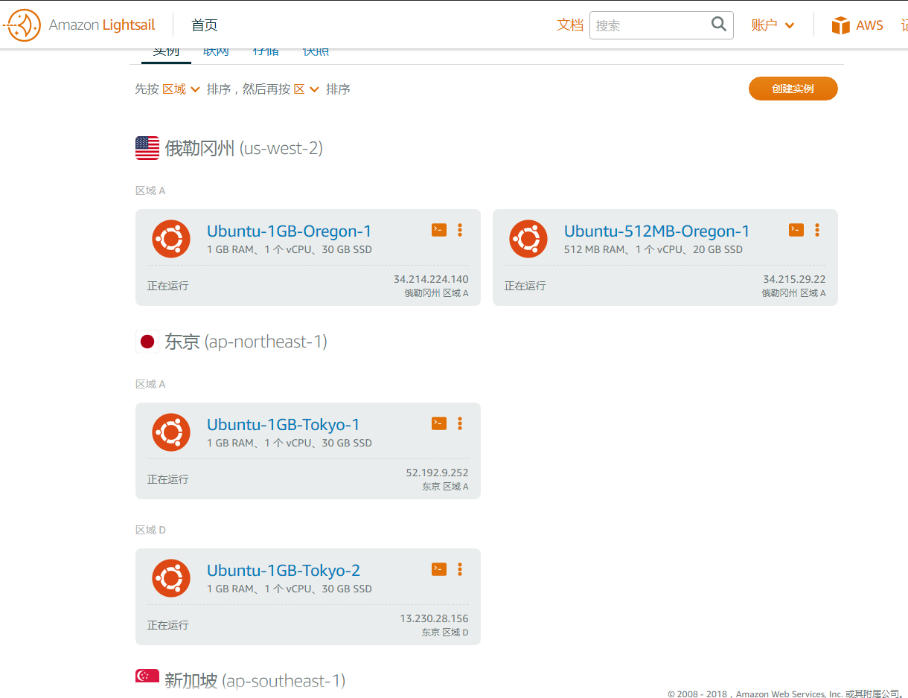Open terminal for Ubuntu-512MB-Oregon-1
The image size is (908, 698).
coord(796,230)
